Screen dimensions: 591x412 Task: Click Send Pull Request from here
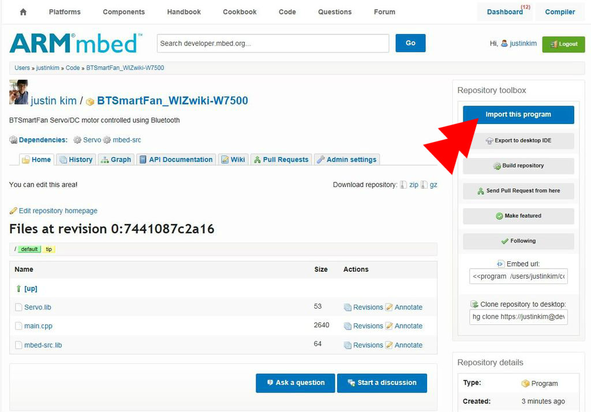[518, 191]
